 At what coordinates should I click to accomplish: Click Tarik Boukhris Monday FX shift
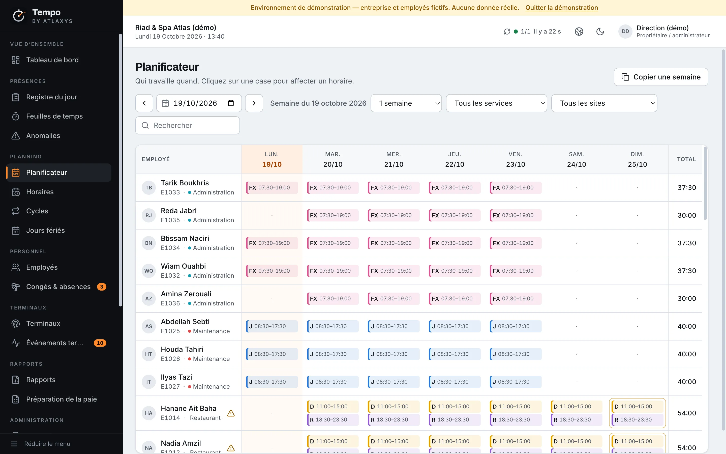point(272,188)
